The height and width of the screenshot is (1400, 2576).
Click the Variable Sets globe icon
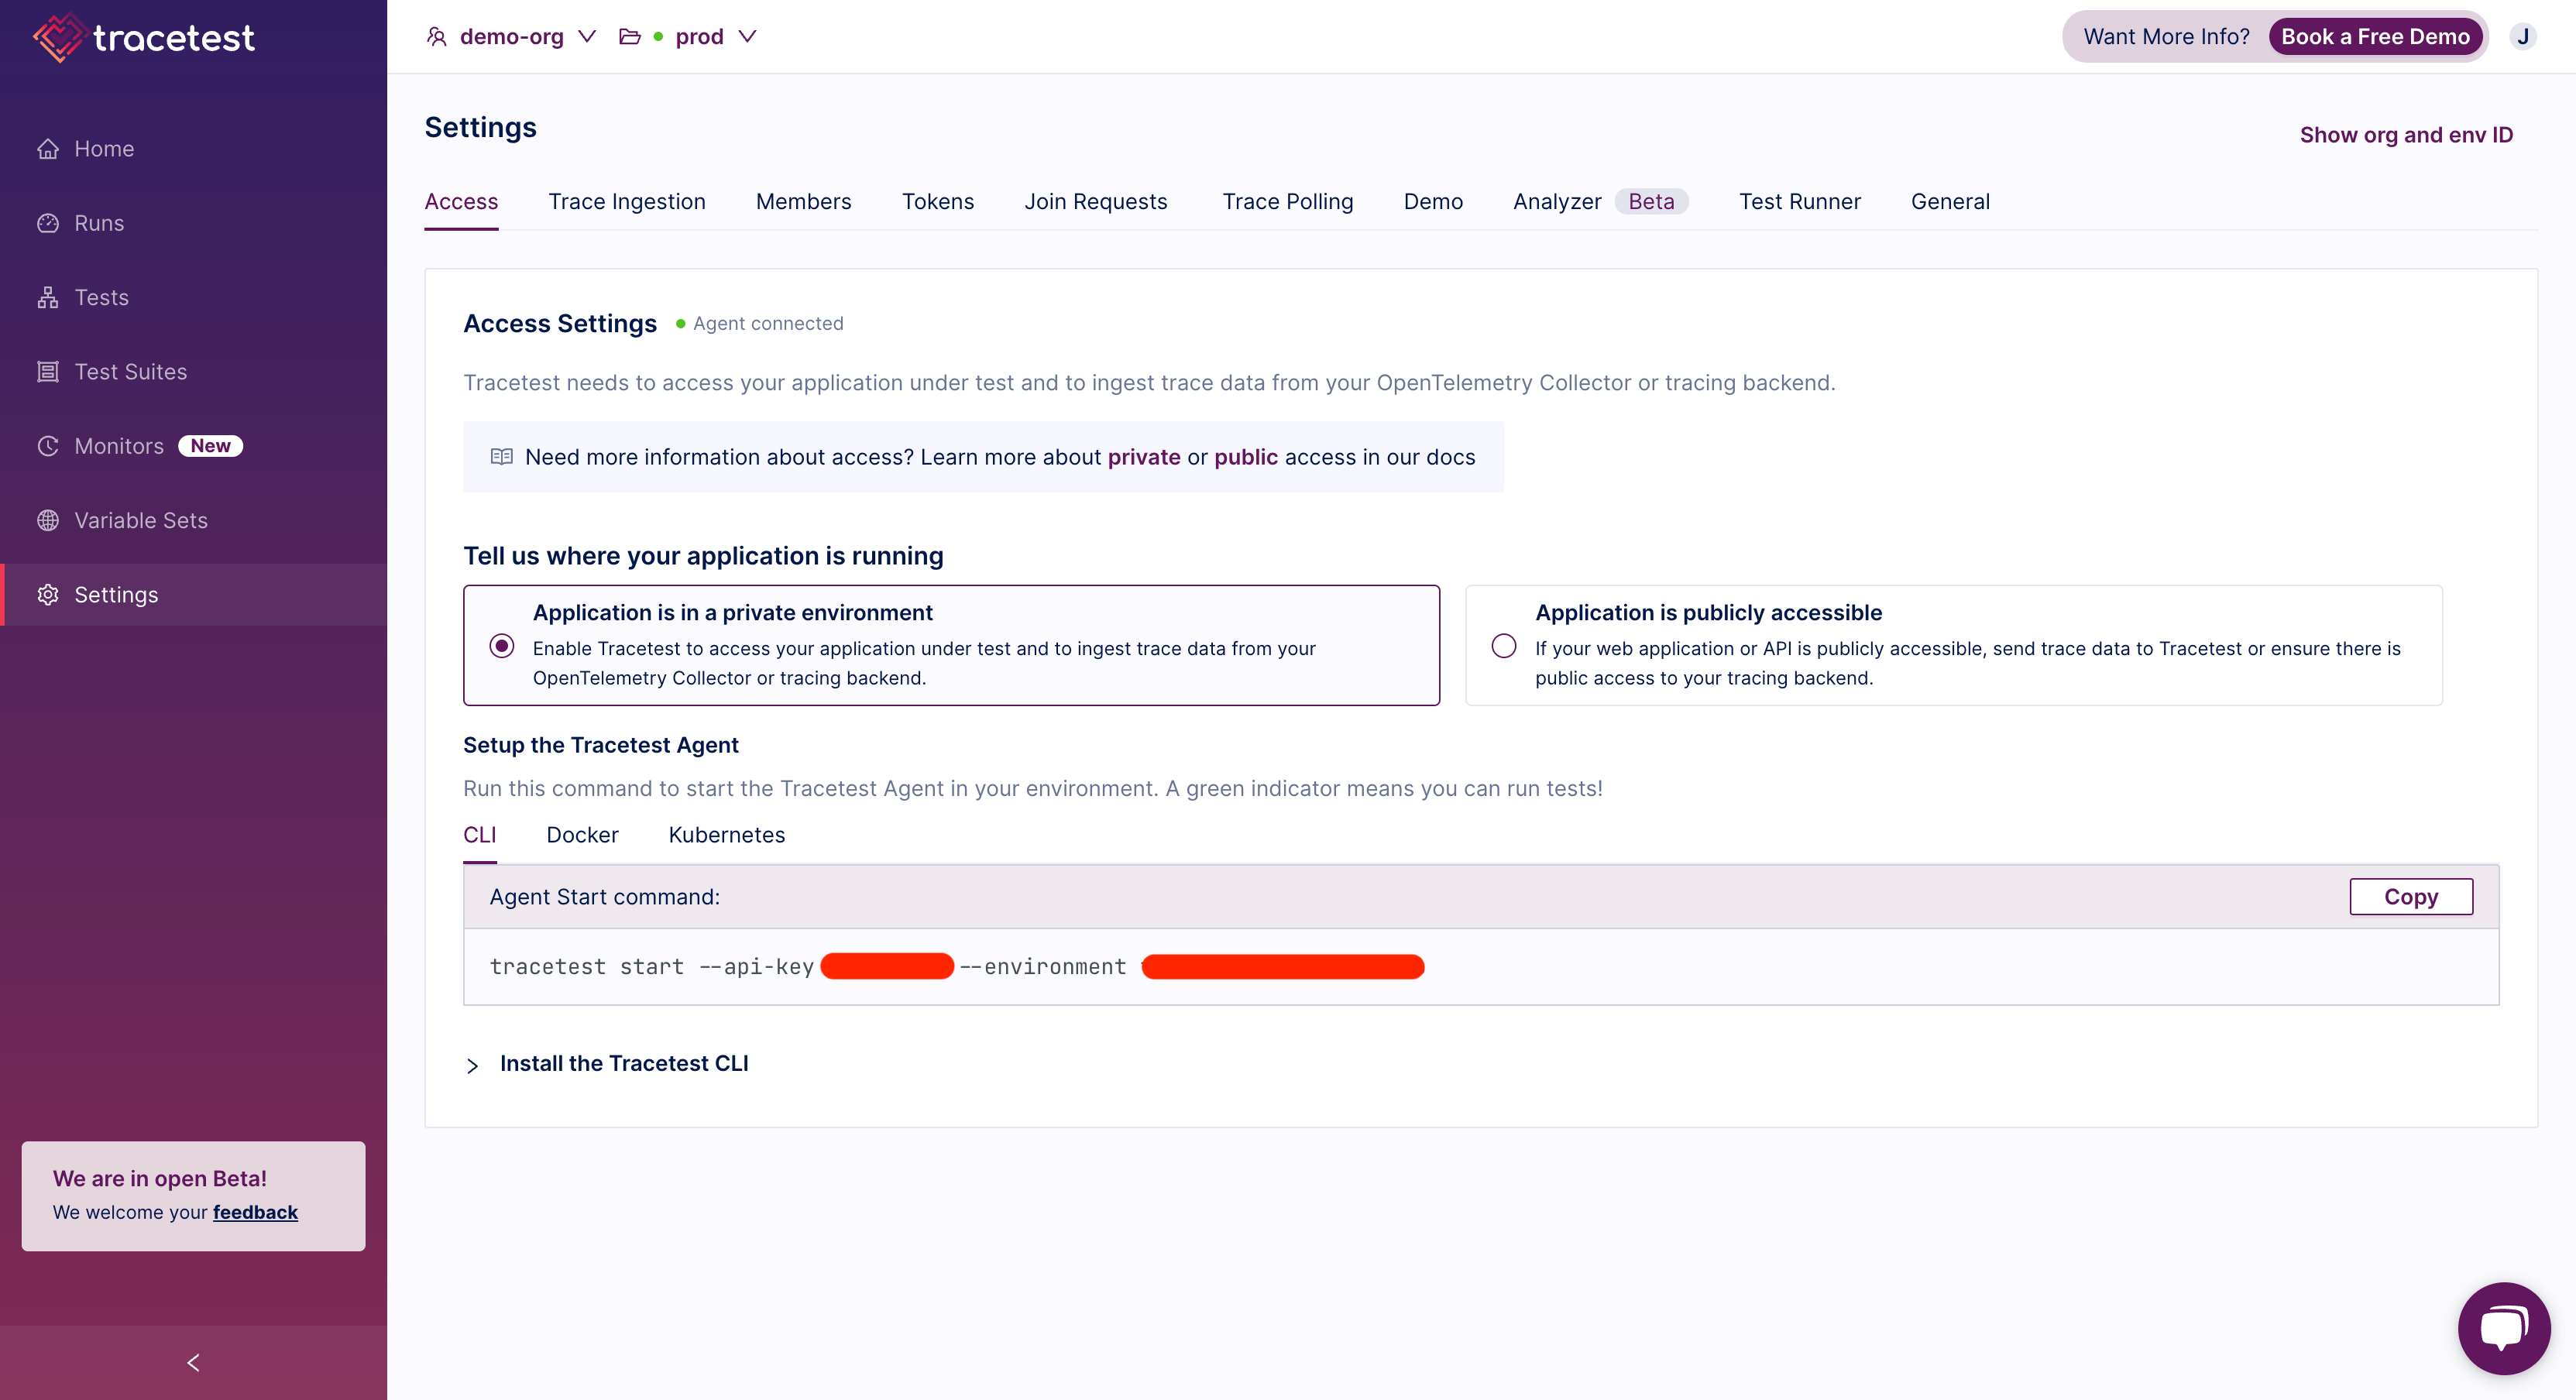coord(48,520)
